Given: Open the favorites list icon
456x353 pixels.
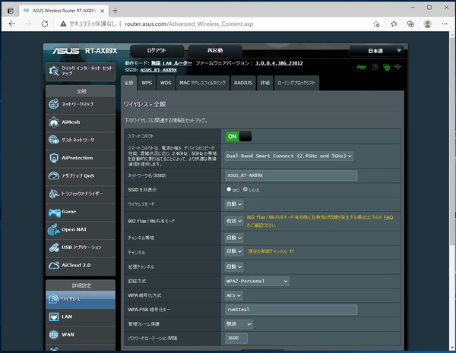Looking at the screenshot, I should (394, 24).
